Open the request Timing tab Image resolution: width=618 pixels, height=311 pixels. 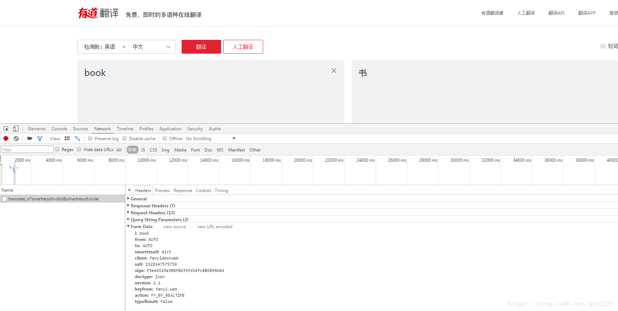click(221, 191)
